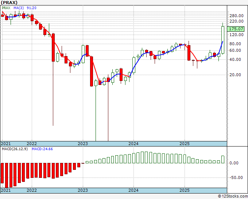248x199 pixels.
Task: Click 2025 on the price chart axis
Action: (x=185, y=144)
